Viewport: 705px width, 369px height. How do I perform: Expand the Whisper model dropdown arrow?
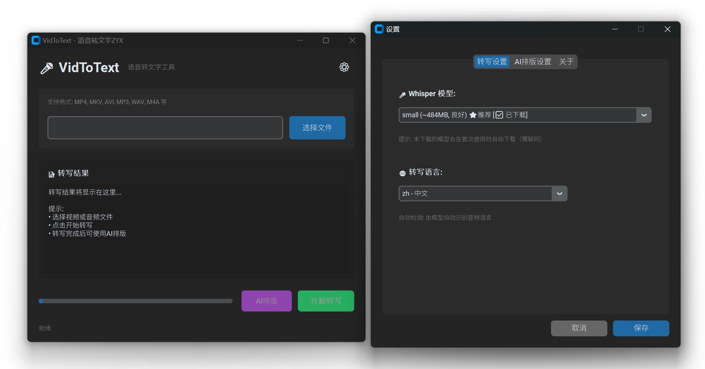(x=644, y=115)
